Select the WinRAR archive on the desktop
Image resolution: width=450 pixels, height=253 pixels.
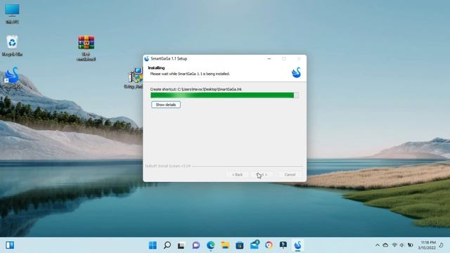tap(86, 48)
